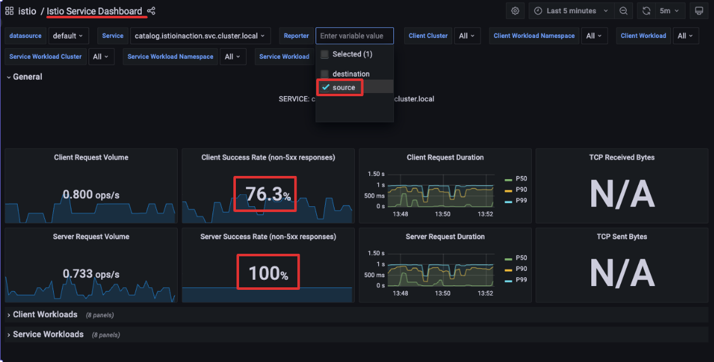
Task: Collapse the General row
Action: [25, 77]
